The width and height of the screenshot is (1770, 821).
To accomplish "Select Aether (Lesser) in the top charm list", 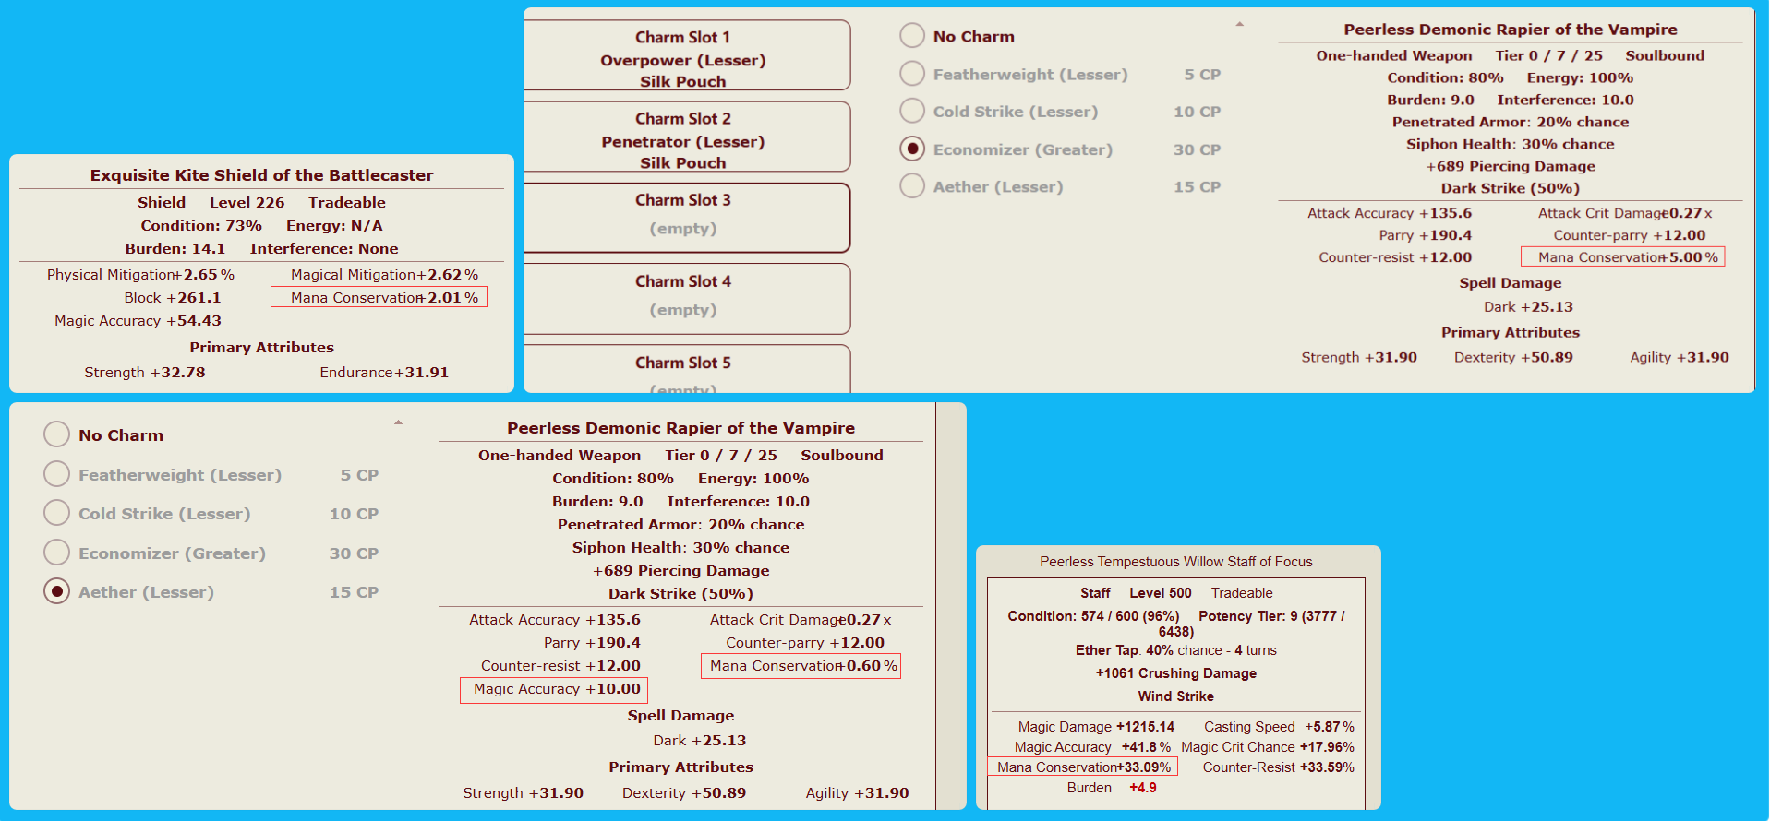I will click(x=912, y=186).
